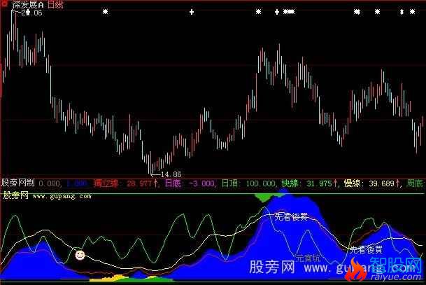The width and height of the screenshot is (426, 285).
Task: Click the 先看後買 label on the blue peak
Action: tap(291, 217)
